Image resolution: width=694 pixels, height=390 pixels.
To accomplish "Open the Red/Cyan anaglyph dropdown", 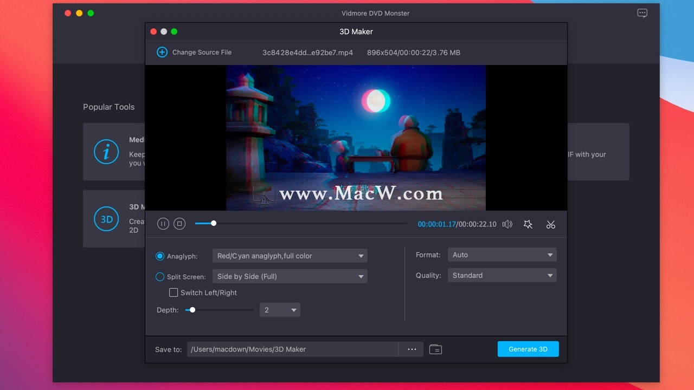I will pos(290,256).
